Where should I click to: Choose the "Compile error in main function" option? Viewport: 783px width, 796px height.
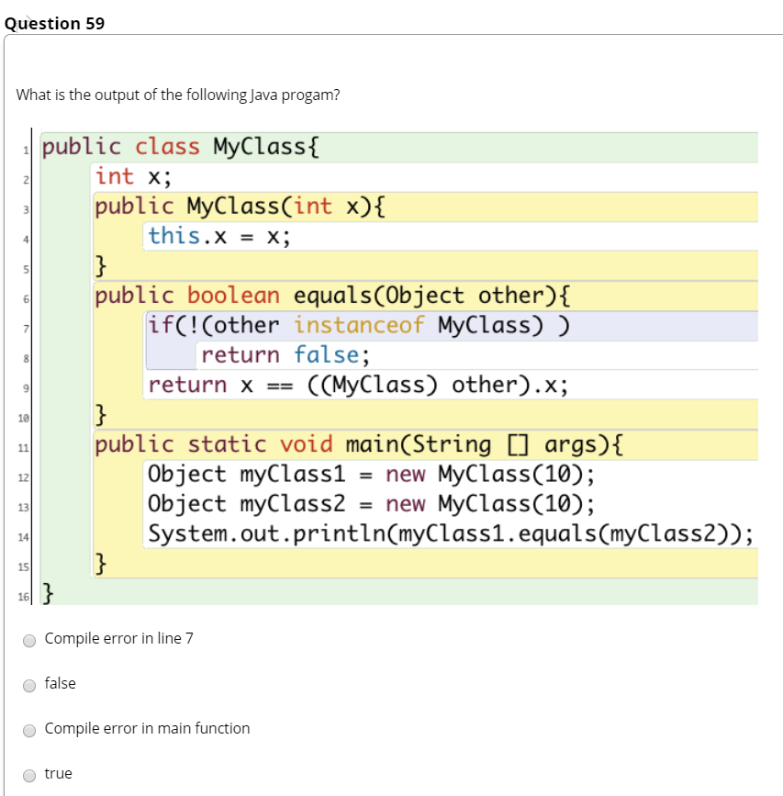coord(29,730)
